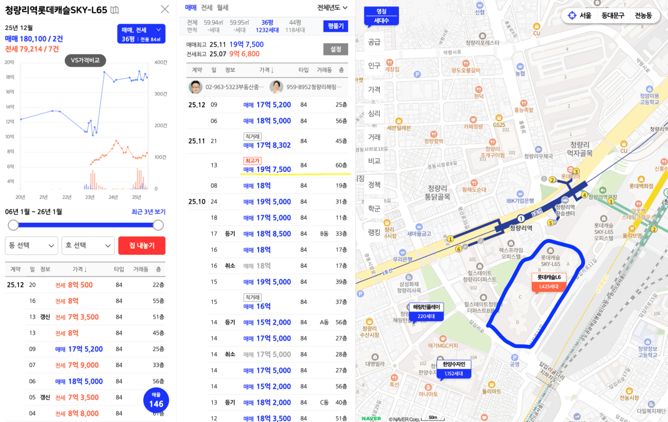
Task: Open the round 매물 146 listings badge
Action: [157, 401]
